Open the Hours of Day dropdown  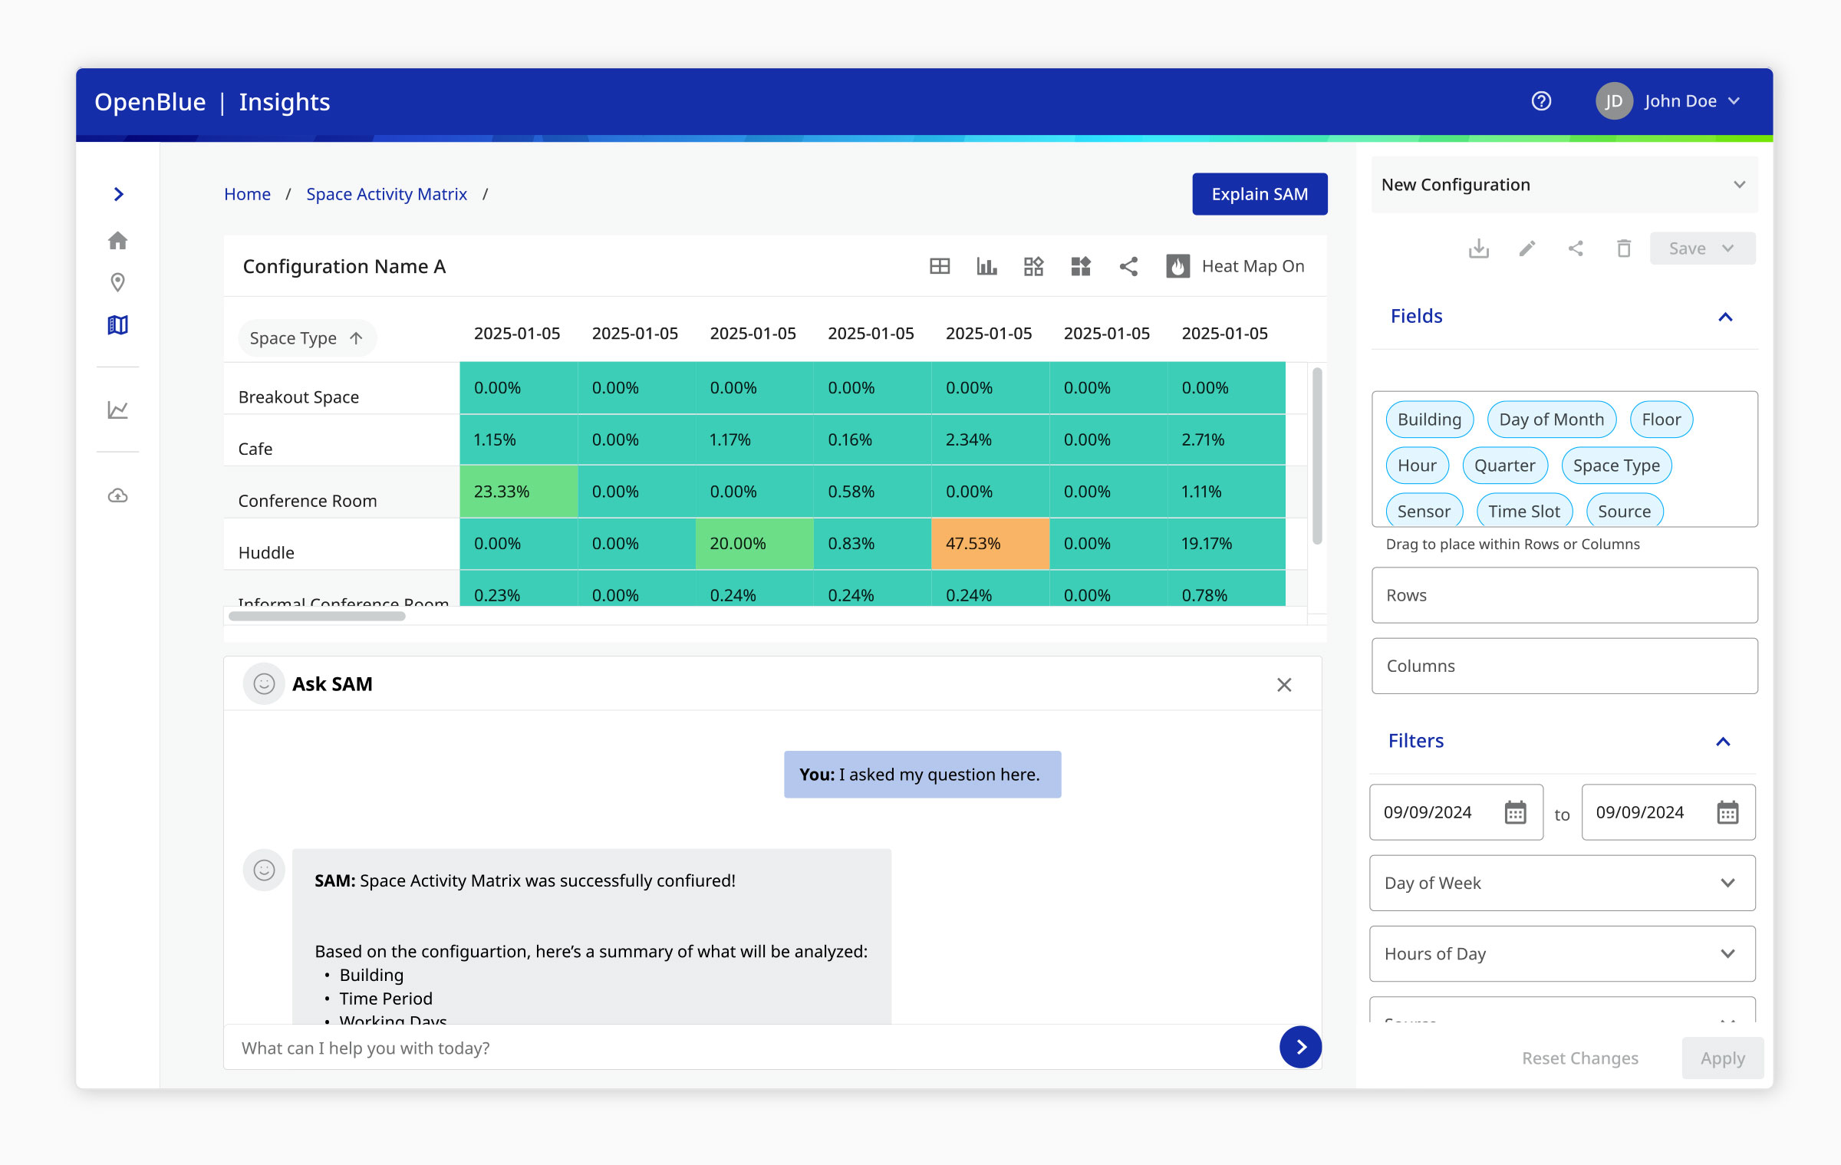[1563, 953]
